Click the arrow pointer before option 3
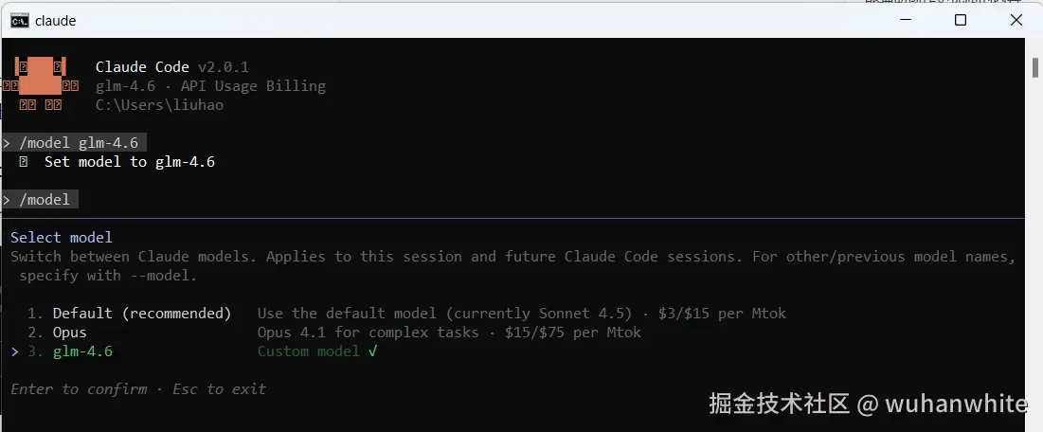This screenshot has width=1043, height=432. click(14, 351)
